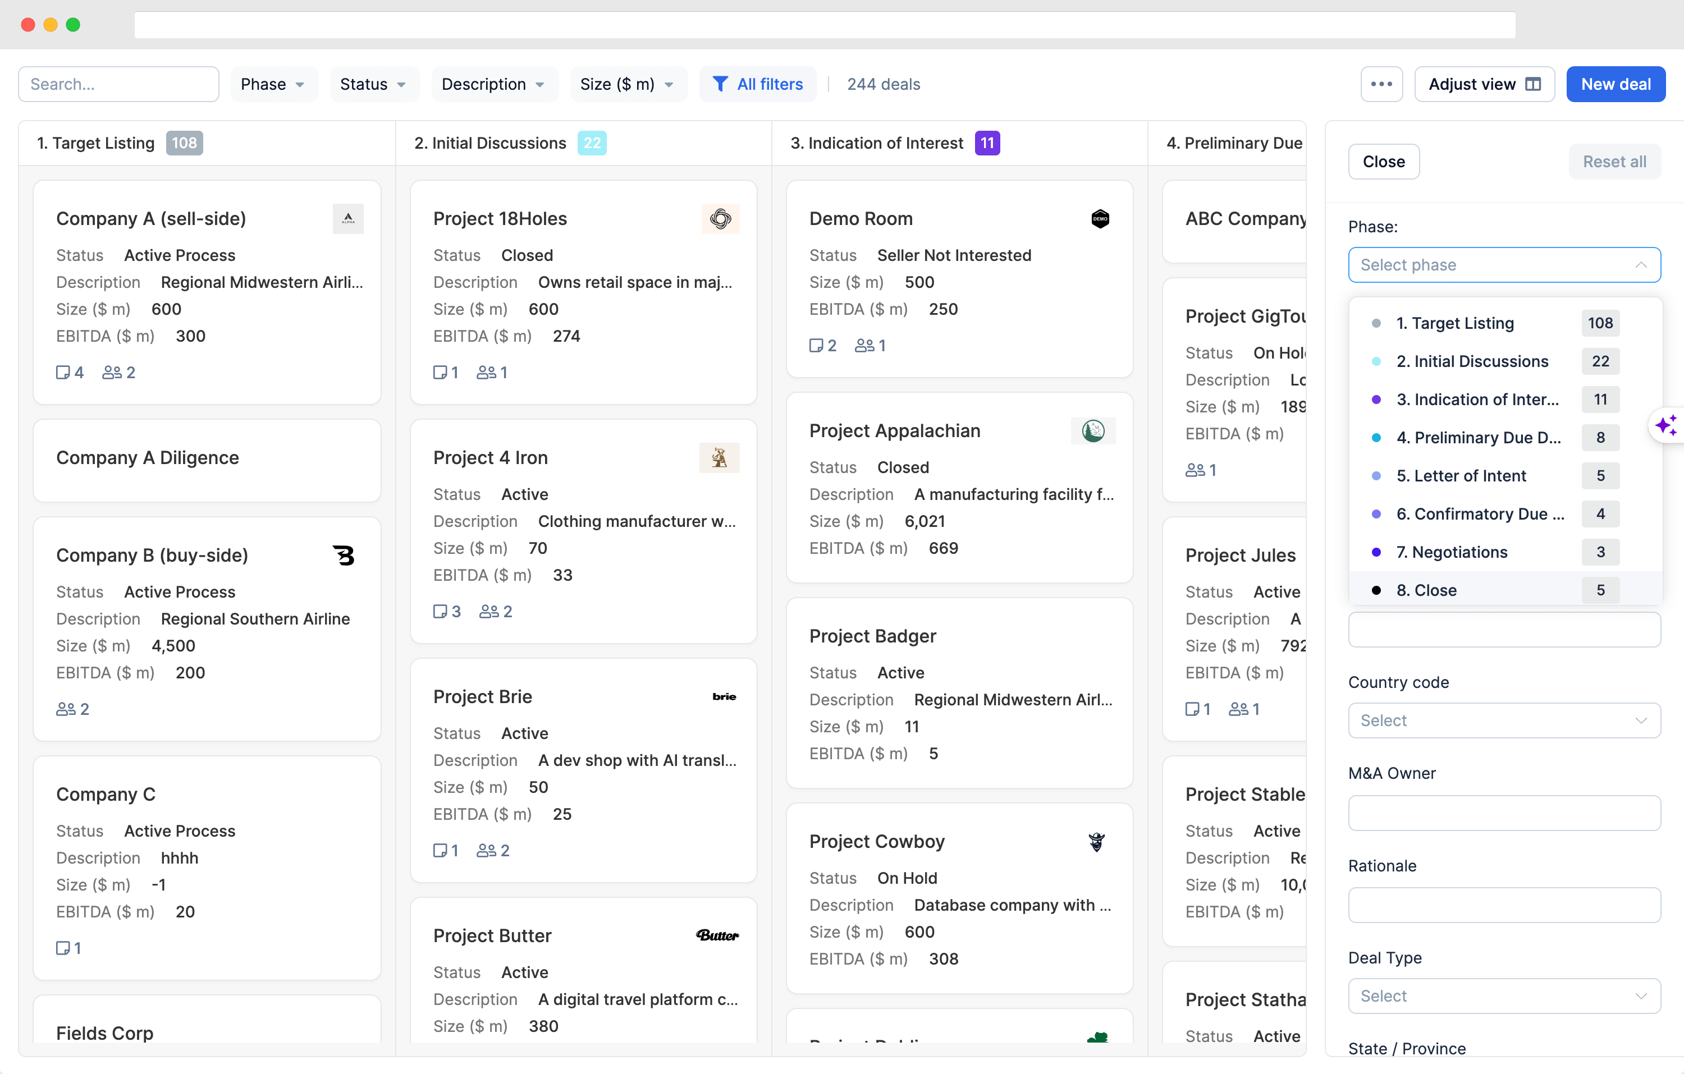Toggle the dot next to 5. Letter of Intent

[1376, 475]
